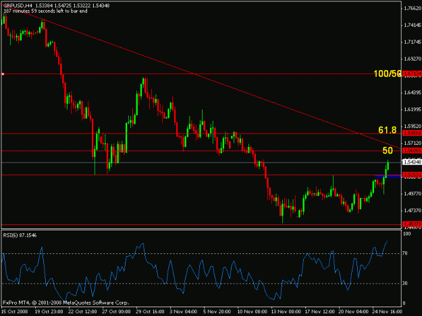
Task: Click the '20 Nov 04:00' time axis label
Action: 353,312
